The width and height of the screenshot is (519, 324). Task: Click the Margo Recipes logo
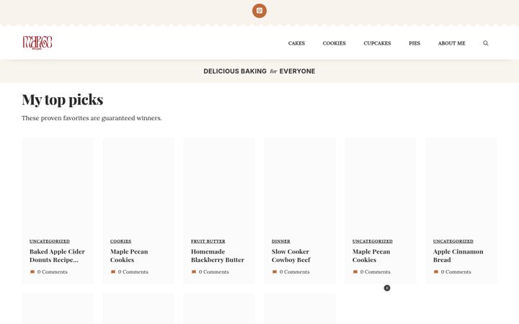[37, 43]
